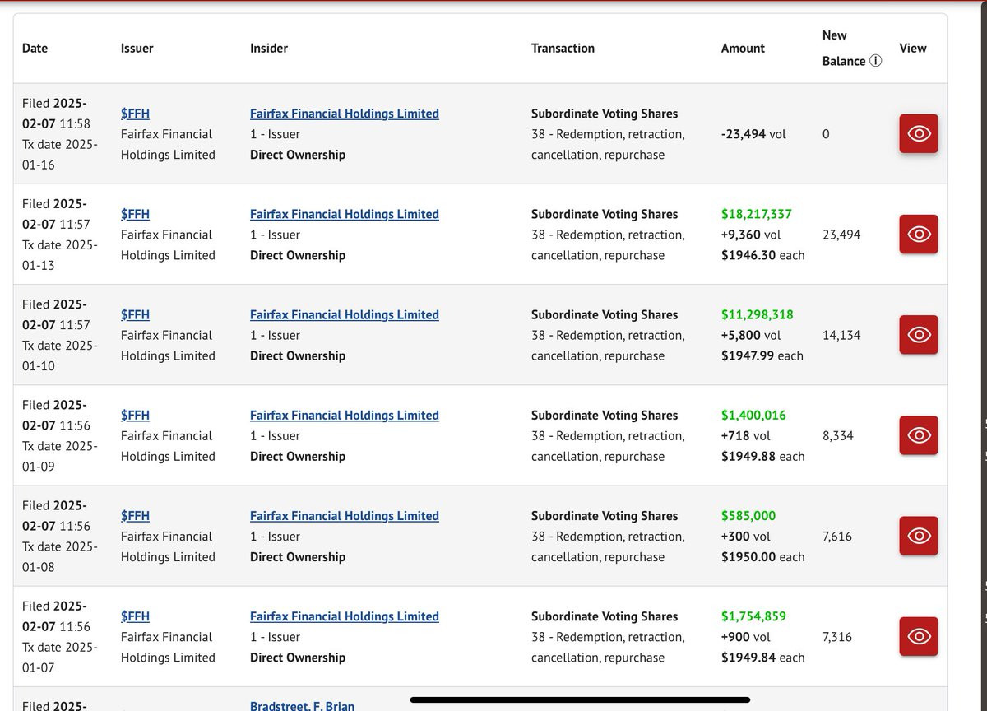The height and width of the screenshot is (711, 987).
Task: Select the -23,494 vol amount
Action: tap(753, 133)
